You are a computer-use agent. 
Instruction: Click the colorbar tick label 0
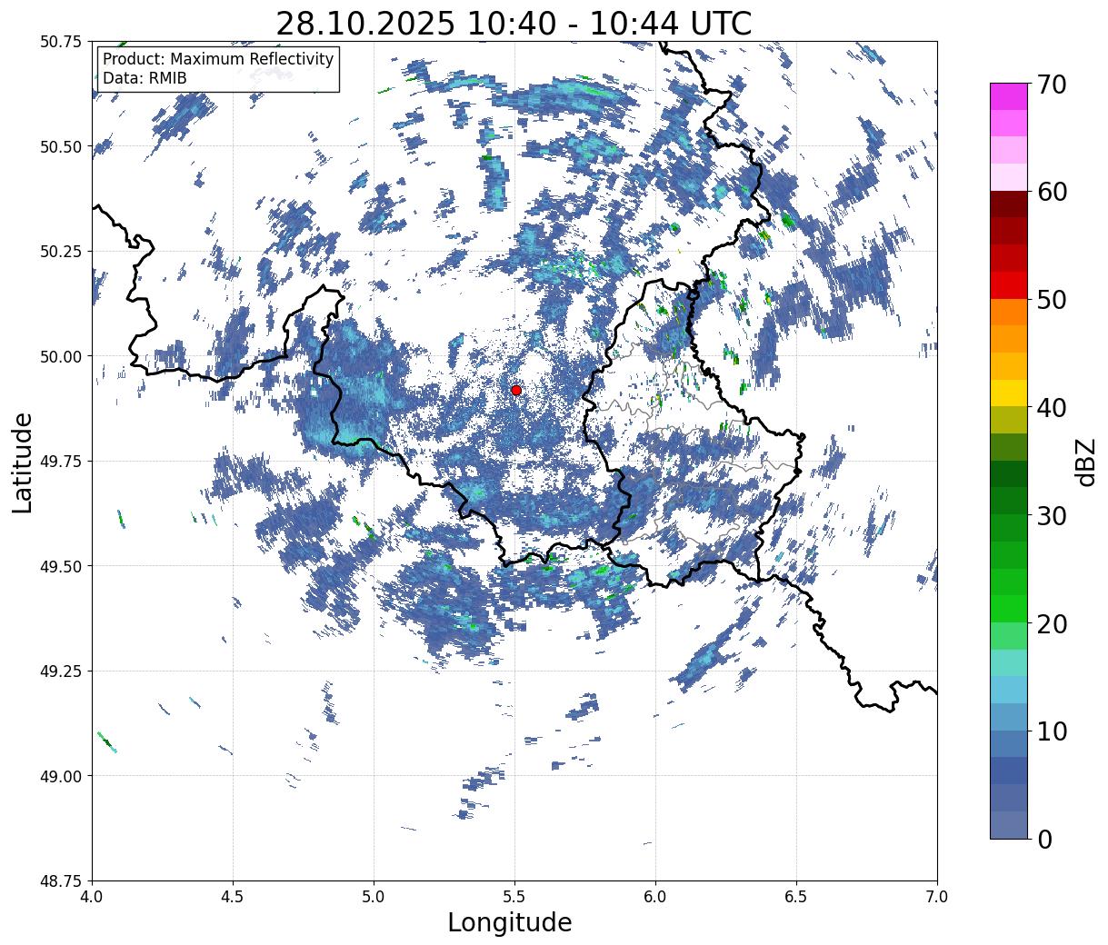coord(1043,839)
